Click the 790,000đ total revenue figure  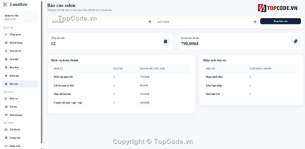click(x=190, y=44)
